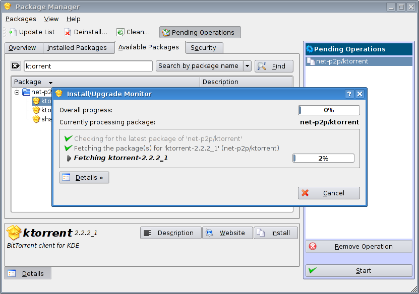Viewport: 419px width, 294px height.
Task: Open the ktorrent Website button
Action: tap(227, 233)
